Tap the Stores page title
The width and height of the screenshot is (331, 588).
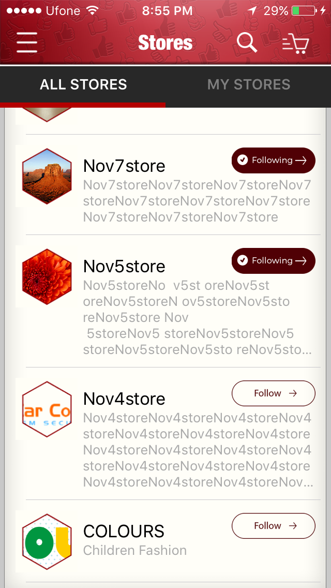click(165, 43)
